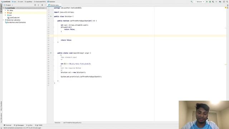Click the greyed-out Stop button in toolbar
The height and width of the screenshot is (129, 229).
[x=216, y=1]
